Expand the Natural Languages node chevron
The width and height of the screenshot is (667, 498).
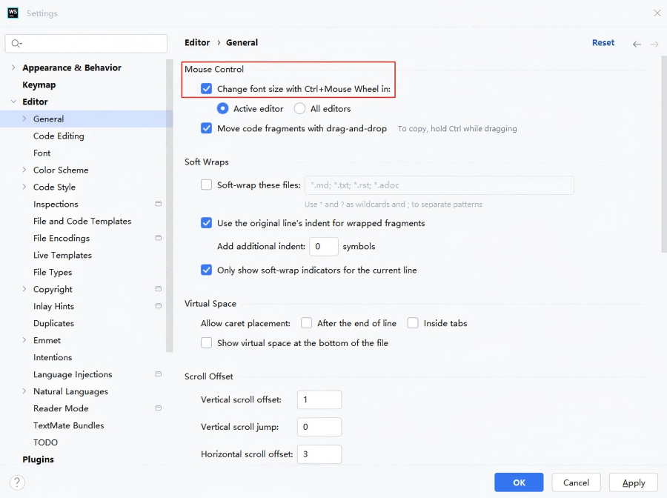pyautogui.click(x=24, y=391)
